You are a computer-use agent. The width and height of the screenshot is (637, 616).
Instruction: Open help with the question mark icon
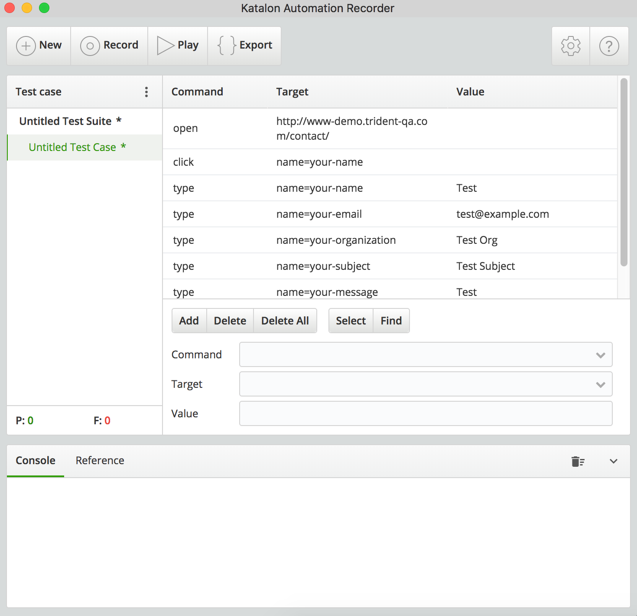point(609,46)
